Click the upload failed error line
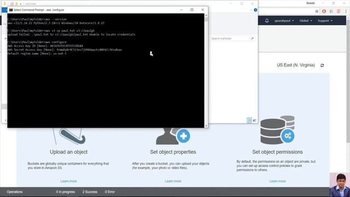This screenshot has width=350, height=197. point(72,34)
